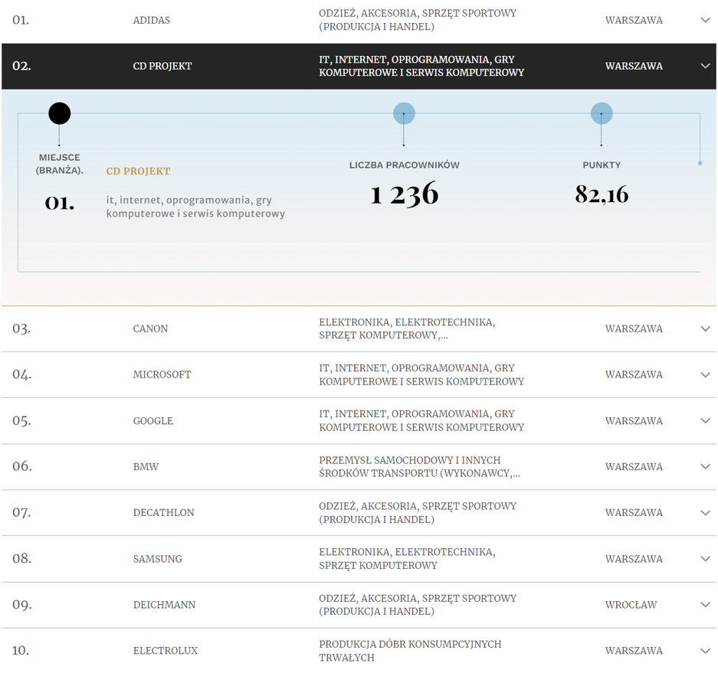Click the black Miejsce (branża) marker dot
The height and width of the screenshot is (673, 718).
point(60,113)
